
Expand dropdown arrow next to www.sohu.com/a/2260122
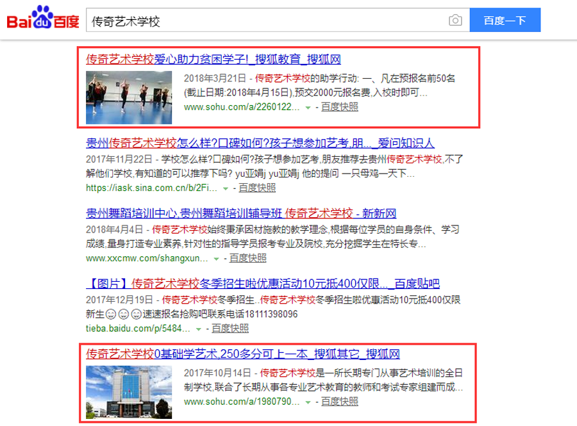(x=308, y=108)
